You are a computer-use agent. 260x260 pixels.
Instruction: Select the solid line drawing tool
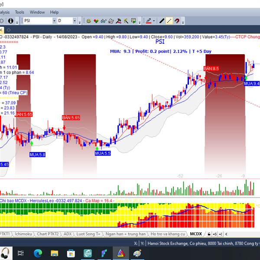[x=162, y=21]
